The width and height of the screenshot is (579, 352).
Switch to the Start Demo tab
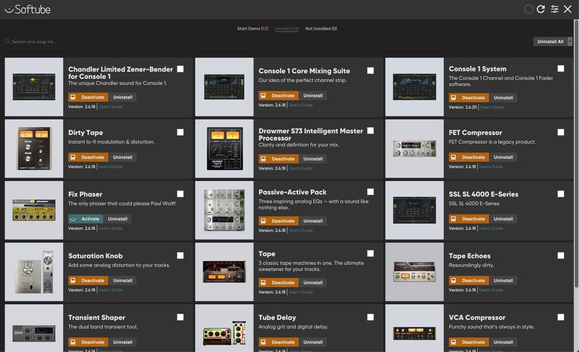253,28
